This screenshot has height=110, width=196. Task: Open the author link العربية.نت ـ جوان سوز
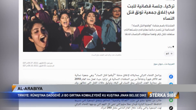164,64
